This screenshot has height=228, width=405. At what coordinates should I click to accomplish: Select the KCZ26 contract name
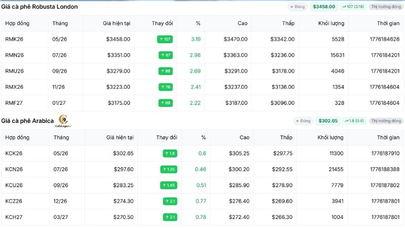pyautogui.click(x=14, y=201)
